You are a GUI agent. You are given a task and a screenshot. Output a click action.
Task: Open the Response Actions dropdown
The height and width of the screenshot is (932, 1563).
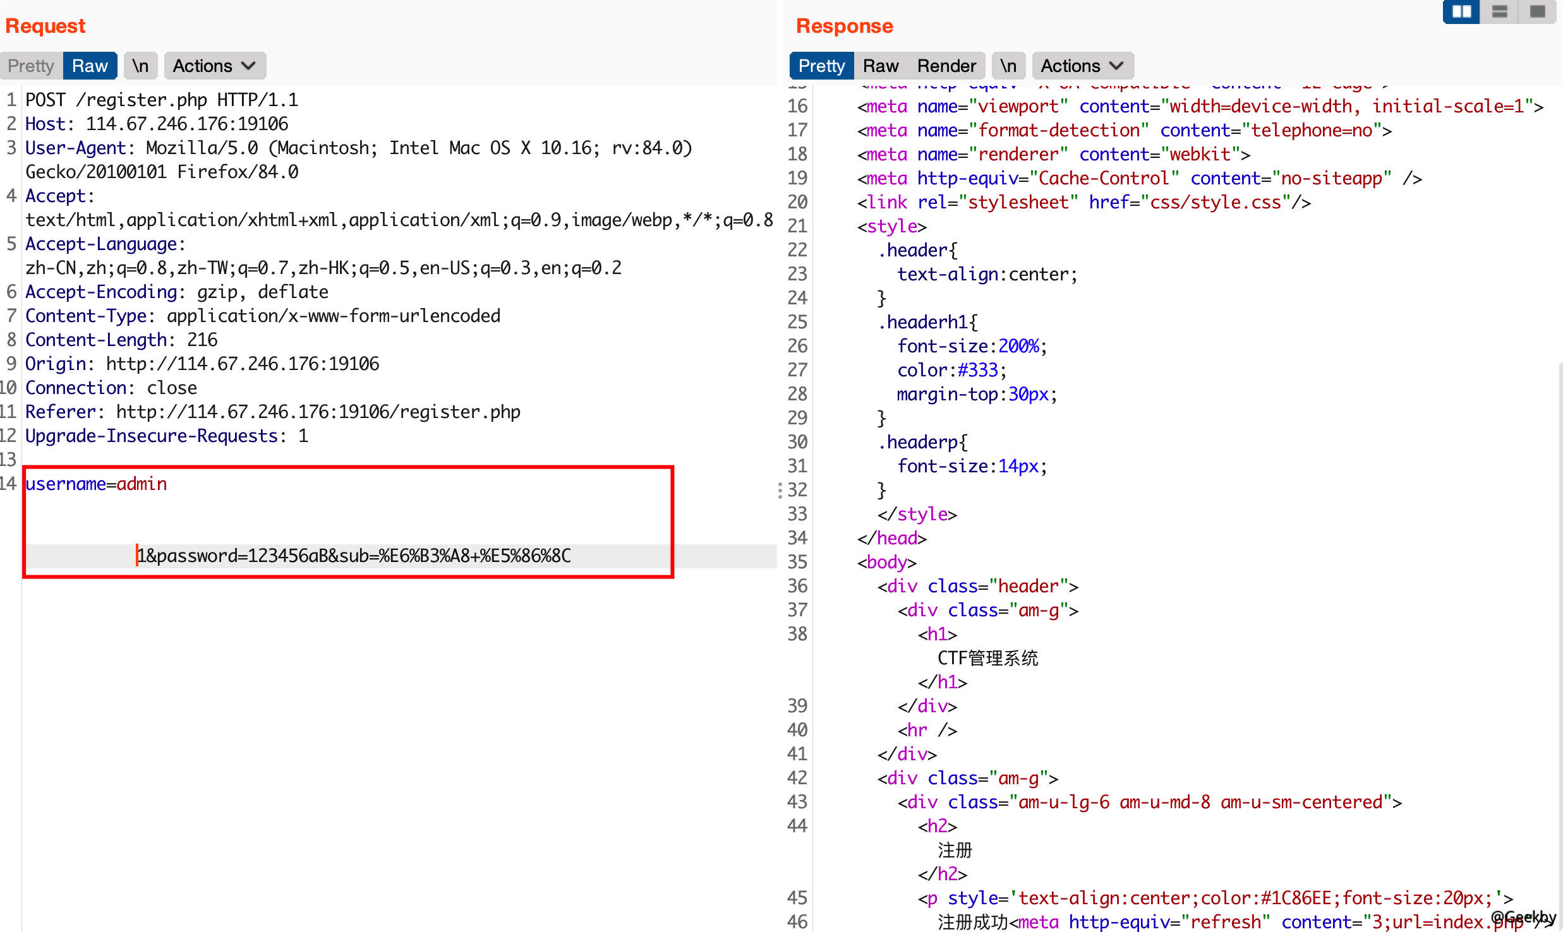1082,66
